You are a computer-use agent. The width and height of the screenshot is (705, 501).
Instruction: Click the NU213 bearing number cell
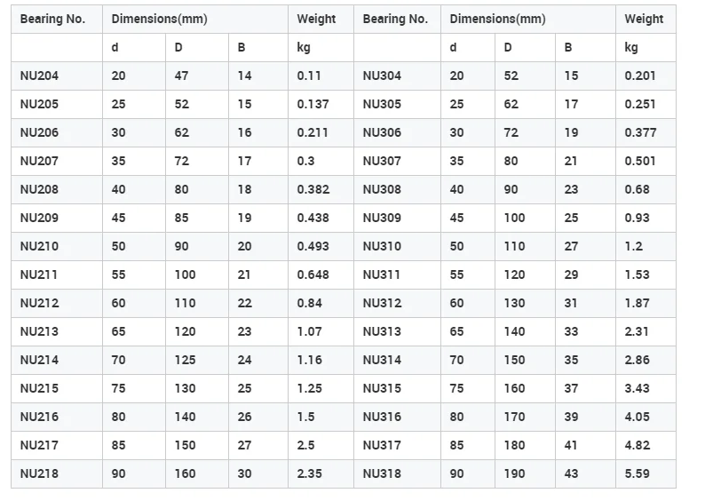39,332
